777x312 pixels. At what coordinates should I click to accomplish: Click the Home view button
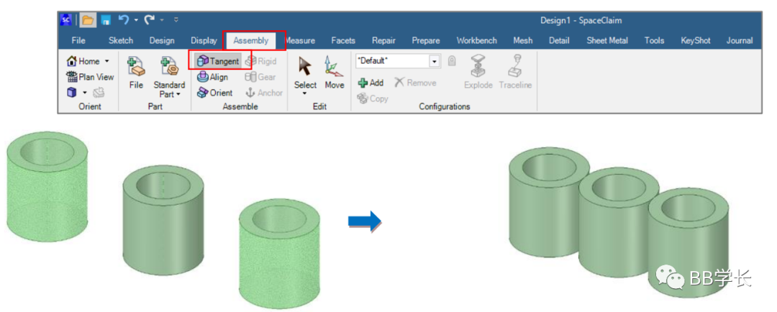point(83,61)
